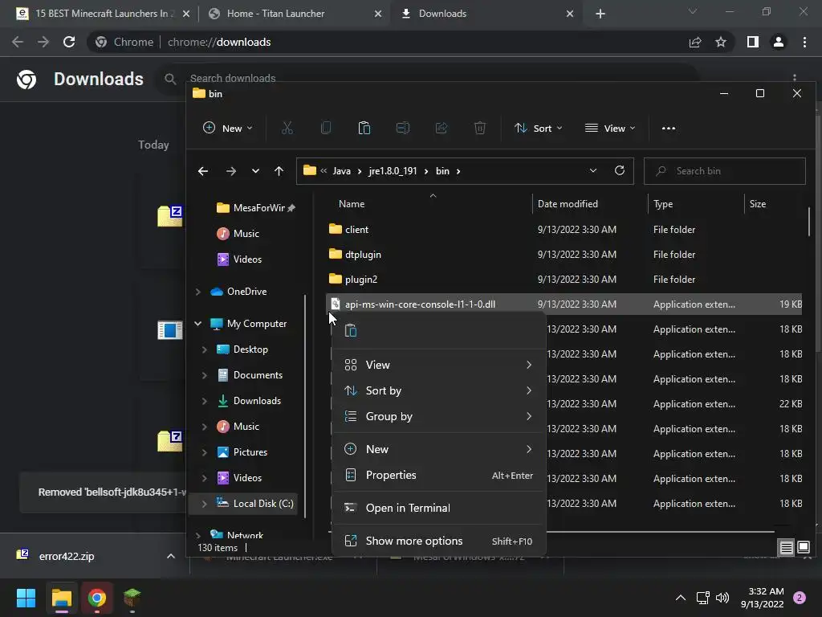Collapse My Computer in the navigation pane
822x617 pixels.
click(197, 324)
